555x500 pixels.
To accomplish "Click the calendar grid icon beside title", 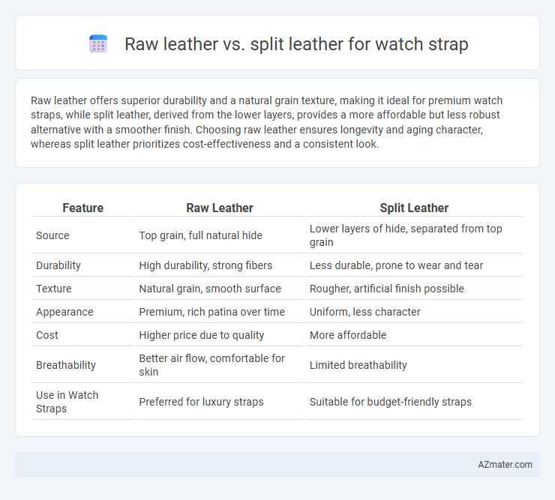I will 98,44.
